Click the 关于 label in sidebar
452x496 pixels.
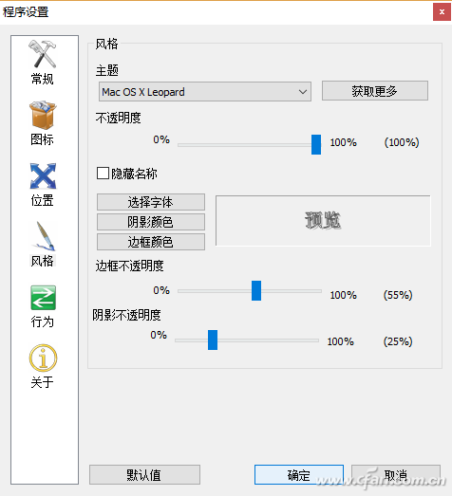[x=42, y=382]
